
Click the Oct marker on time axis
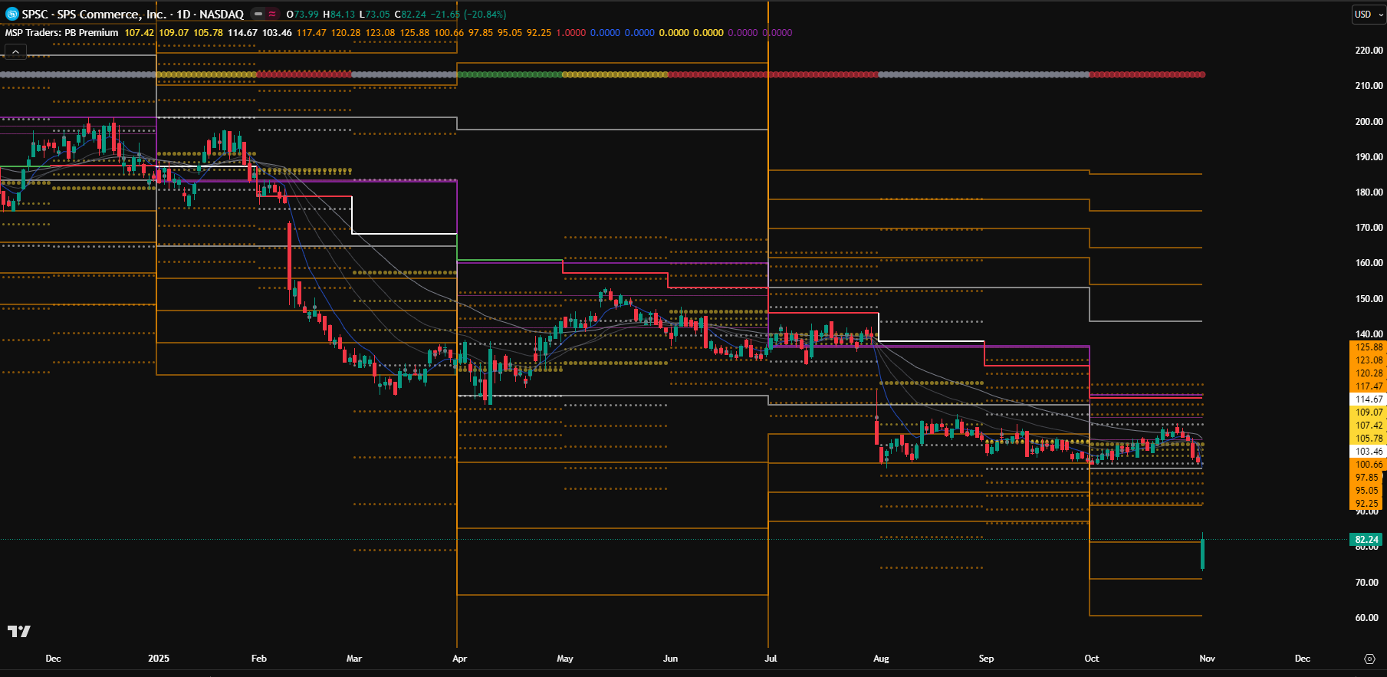(1091, 659)
